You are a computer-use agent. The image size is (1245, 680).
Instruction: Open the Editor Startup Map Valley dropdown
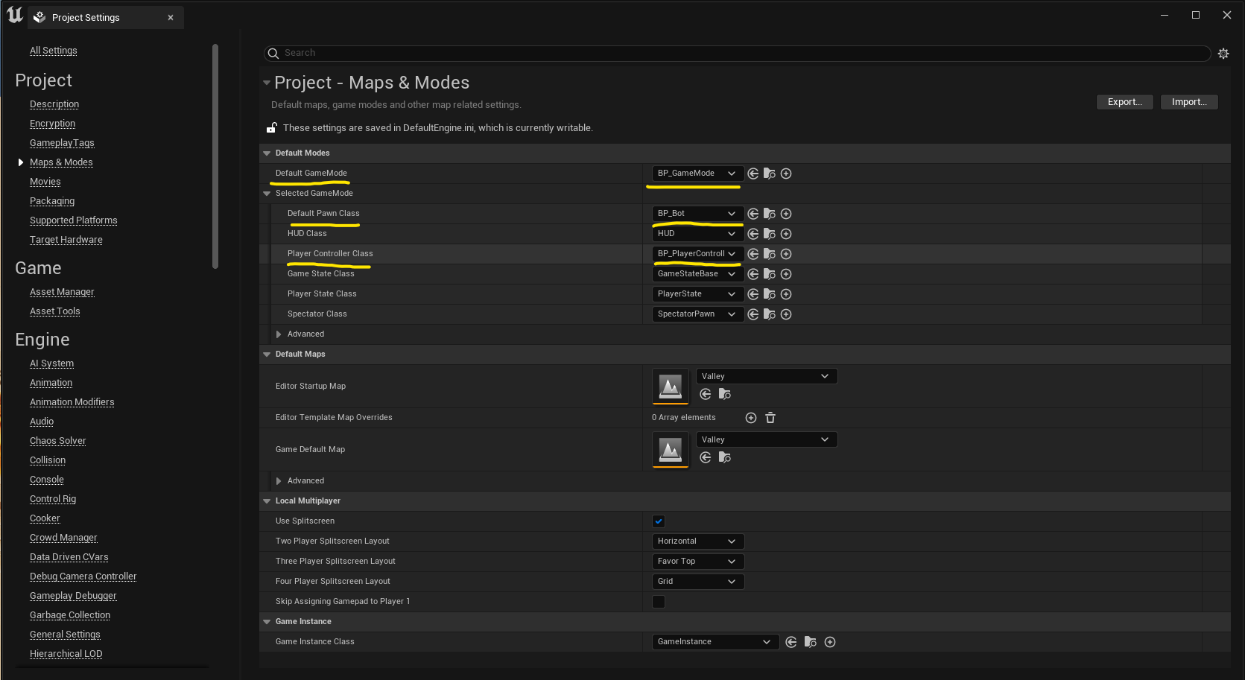[767, 376]
